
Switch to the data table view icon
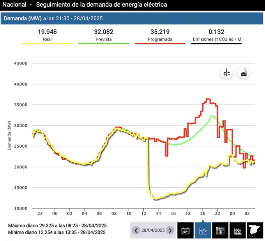click(x=220, y=231)
